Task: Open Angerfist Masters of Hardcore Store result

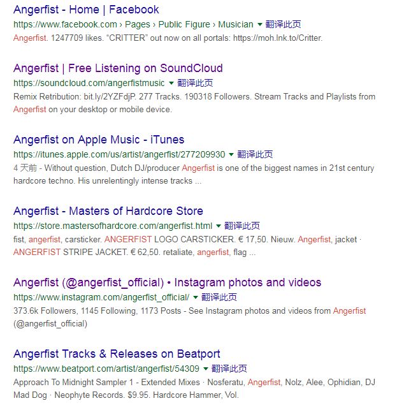Action: pos(108,211)
